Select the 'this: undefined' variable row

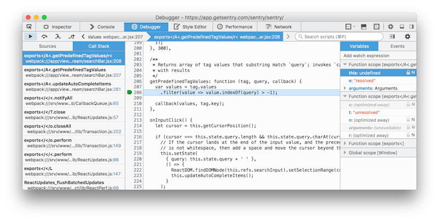pyautogui.click(x=378, y=73)
